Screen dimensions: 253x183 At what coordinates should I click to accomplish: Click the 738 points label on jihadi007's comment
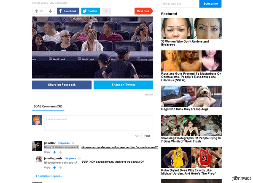pyautogui.click(x=64, y=143)
